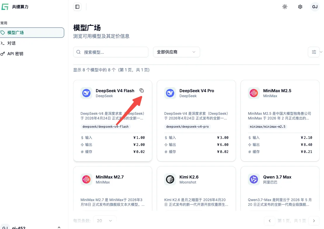Click the Moonshot provider label
Screen dimensions: 324x229
coord(188,182)
